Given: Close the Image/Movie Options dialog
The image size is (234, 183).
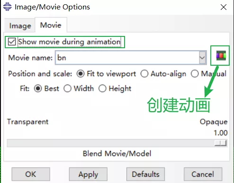Looking at the screenshot, I should (224, 7).
